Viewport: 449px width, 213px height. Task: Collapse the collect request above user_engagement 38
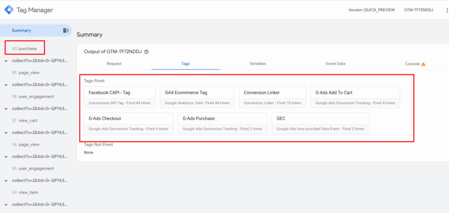[x=6, y=85]
